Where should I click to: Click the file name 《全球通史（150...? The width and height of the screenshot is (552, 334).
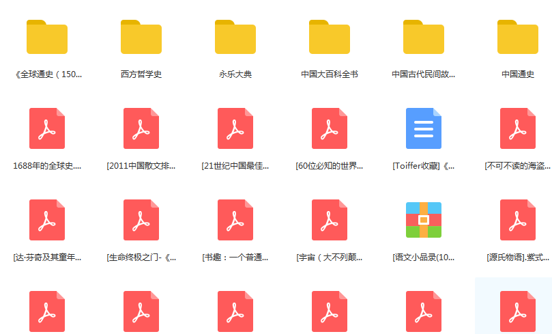click(x=47, y=74)
